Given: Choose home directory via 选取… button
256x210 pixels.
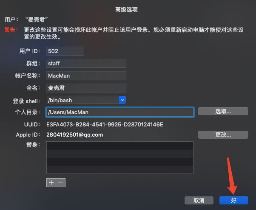Looking at the screenshot, I should click(223, 112).
